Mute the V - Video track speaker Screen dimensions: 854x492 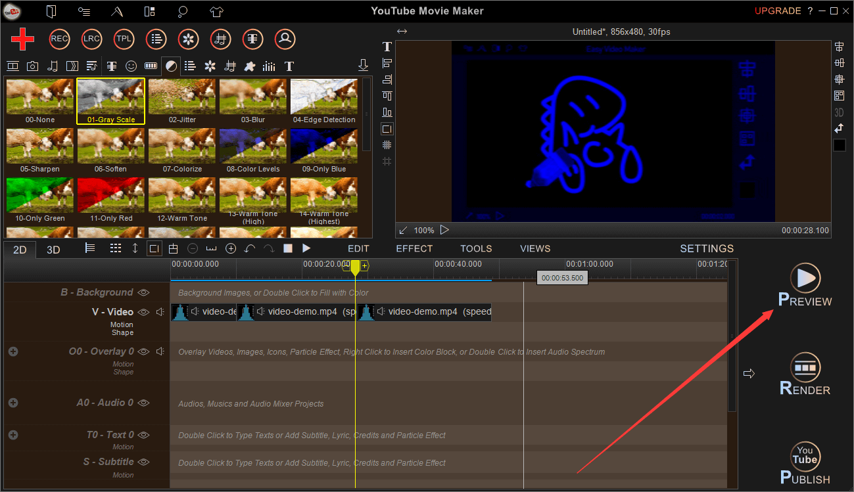(x=160, y=312)
